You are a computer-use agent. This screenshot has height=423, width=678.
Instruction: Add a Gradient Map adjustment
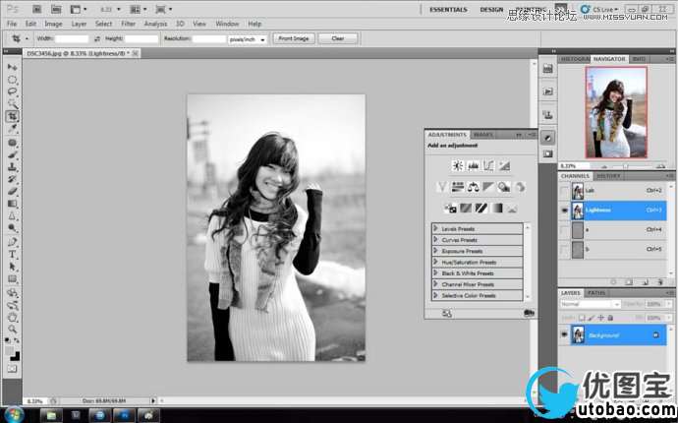[497, 209]
